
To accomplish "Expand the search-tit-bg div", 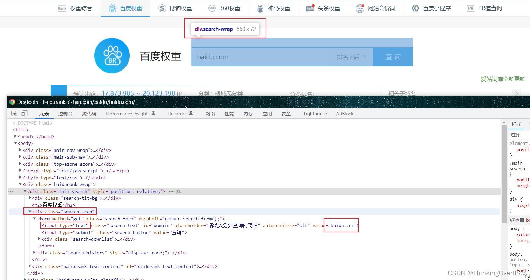I will [x=30, y=198].
